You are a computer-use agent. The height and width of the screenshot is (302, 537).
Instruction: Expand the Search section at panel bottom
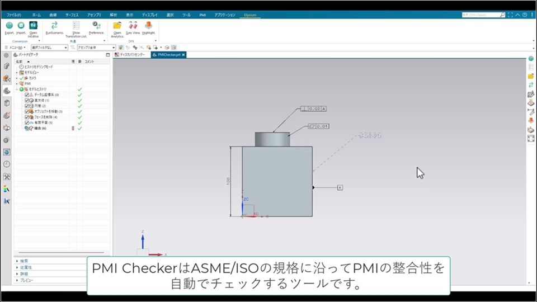pos(17,261)
